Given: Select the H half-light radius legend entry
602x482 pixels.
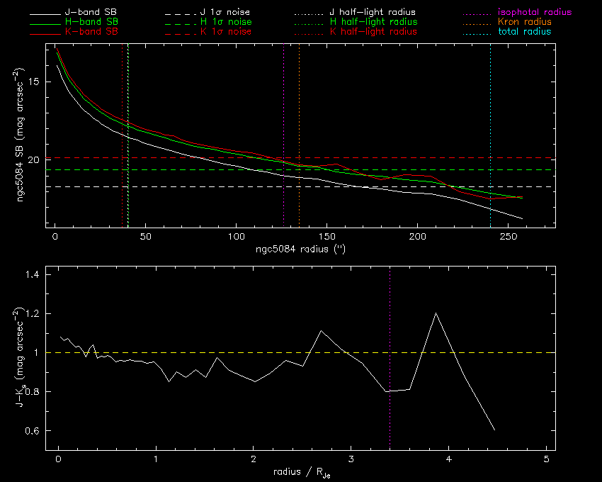Looking at the screenshot, I should (x=373, y=23).
